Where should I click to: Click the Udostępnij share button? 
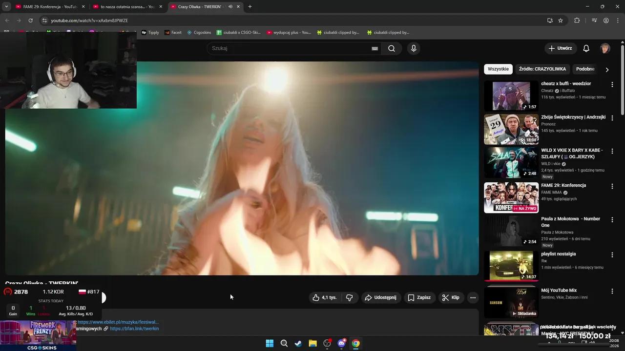click(381, 297)
